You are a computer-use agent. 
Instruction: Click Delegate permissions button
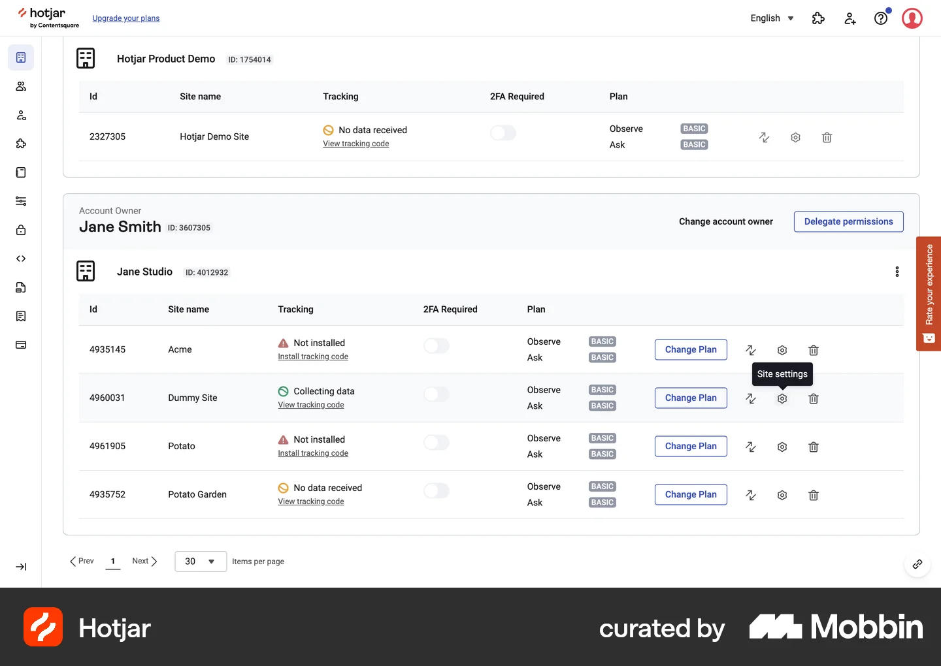(848, 221)
